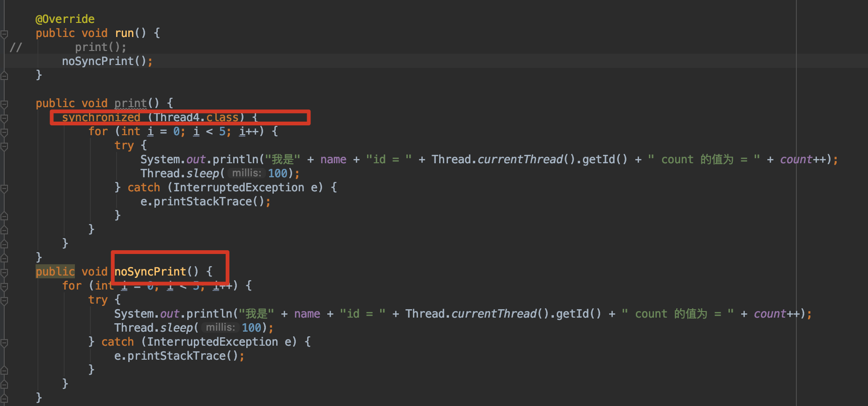Fold the for loop inside noSyncPrint()

pyautogui.click(x=4, y=286)
